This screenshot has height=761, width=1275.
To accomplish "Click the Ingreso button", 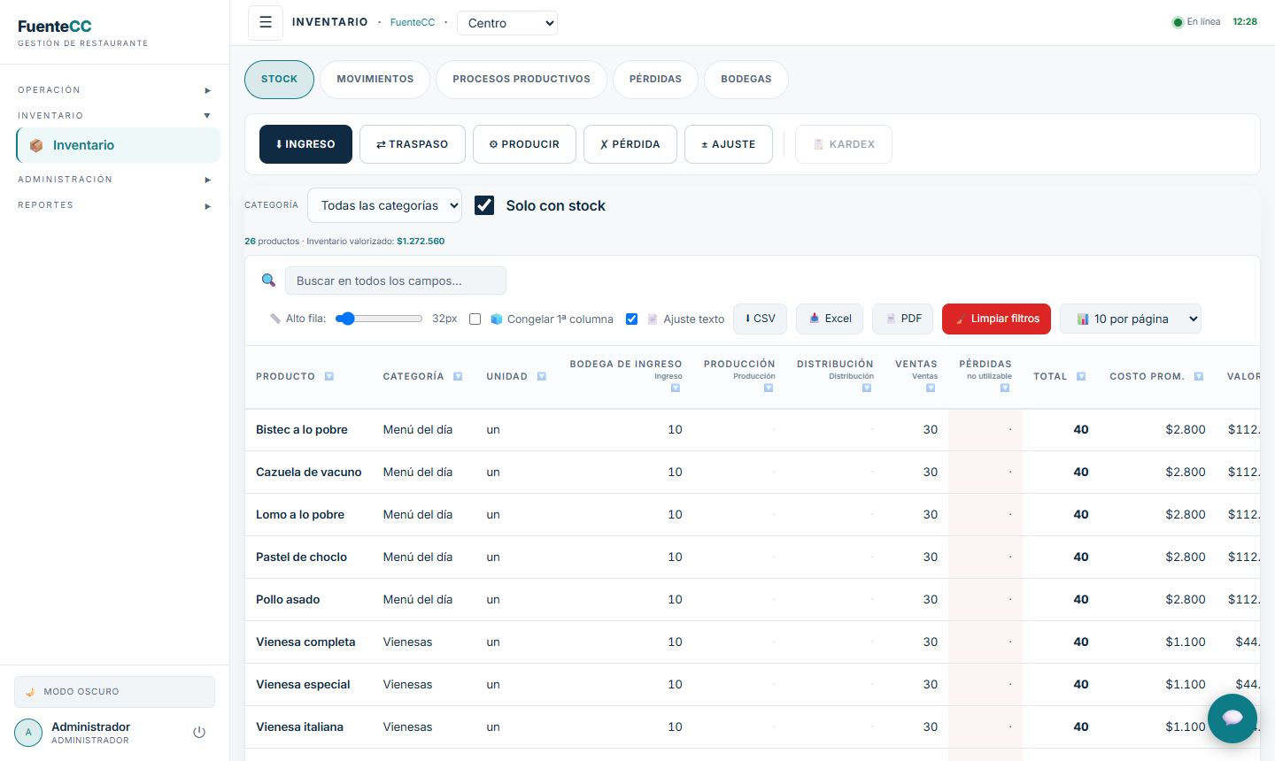I will 305,144.
